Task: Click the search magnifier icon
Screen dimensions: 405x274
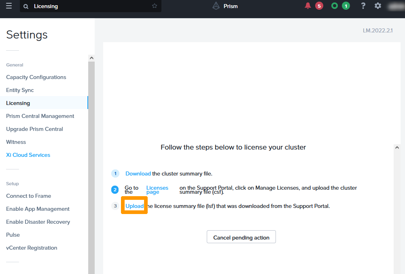Action: (26, 6)
